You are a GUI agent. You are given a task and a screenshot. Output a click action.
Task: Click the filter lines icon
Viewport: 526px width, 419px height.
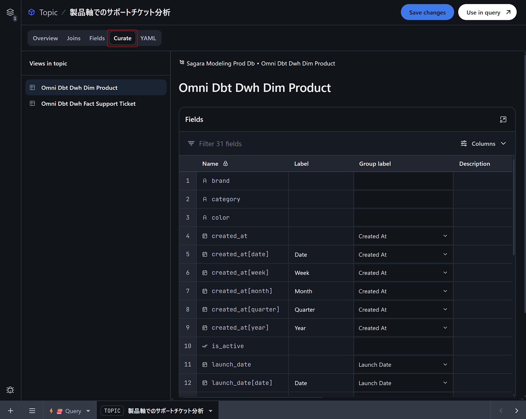point(191,144)
